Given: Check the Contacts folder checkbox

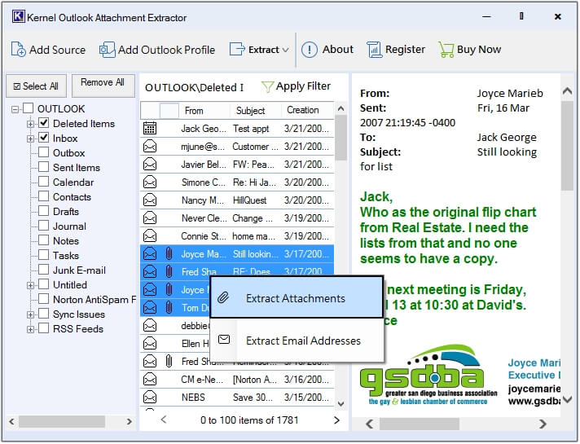Looking at the screenshot, I should (x=44, y=196).
